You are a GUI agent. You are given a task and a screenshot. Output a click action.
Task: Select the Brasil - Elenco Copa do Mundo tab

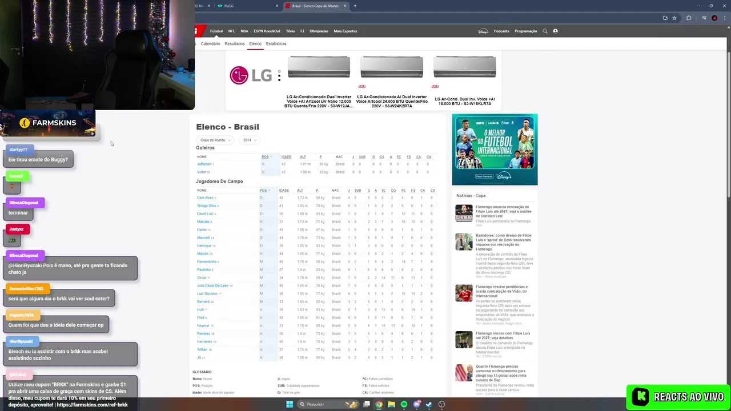click(x=316, y=6)
